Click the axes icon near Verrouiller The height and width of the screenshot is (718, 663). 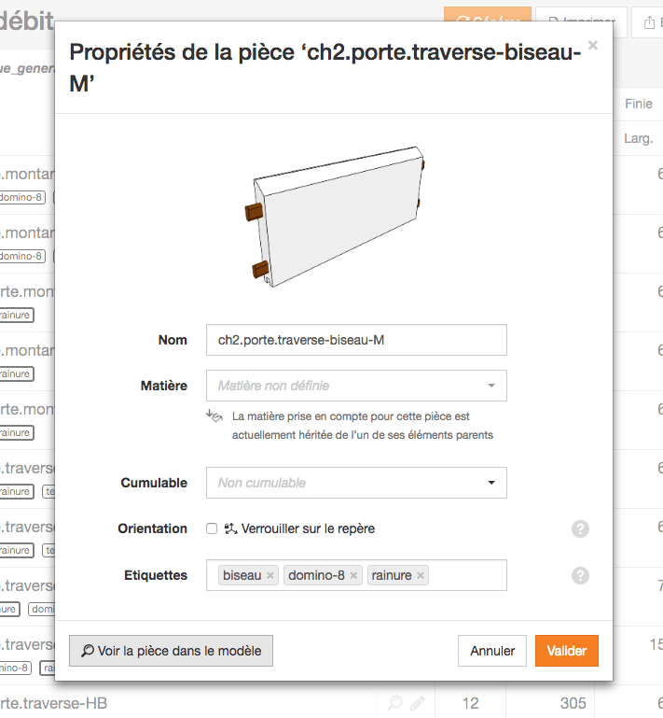pyautogui.click(x=230, y=528)
